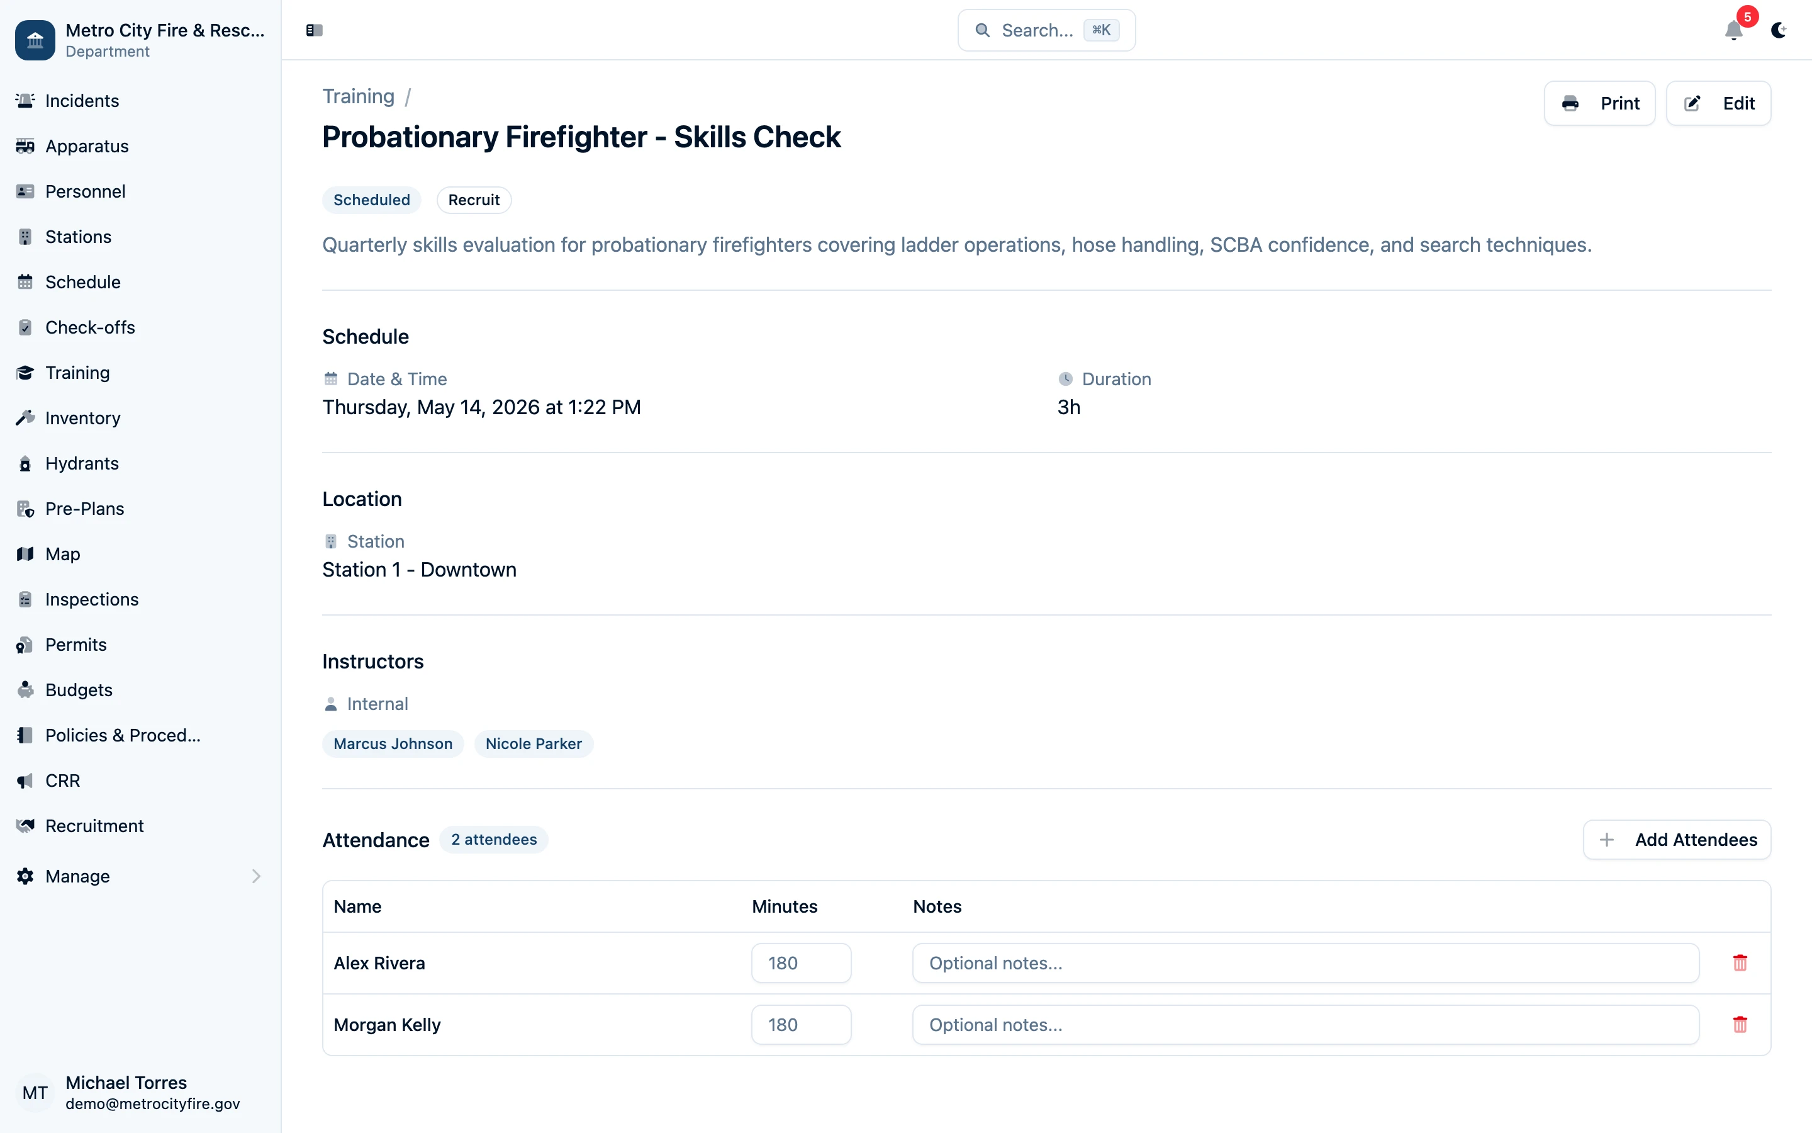Remove Morgan Kelly using the trash icon
Viewport: 1812px width, 1133px height.
point(1740,1024)
